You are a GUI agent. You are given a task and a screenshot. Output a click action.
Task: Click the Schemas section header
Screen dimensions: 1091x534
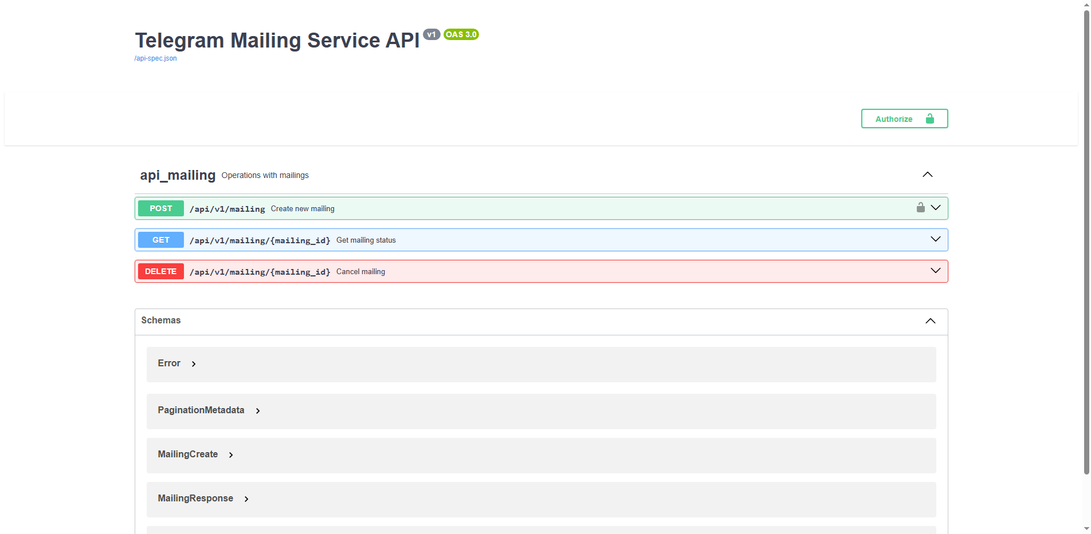pyautogui.click(x=161, y=321)
